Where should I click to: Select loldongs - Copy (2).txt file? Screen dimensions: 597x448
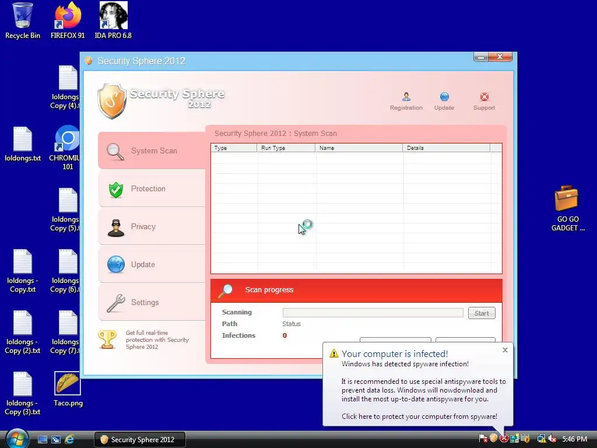[x=23, y=332]
